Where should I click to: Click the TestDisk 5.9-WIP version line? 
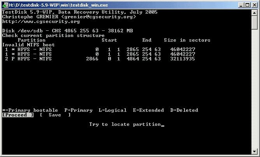[x=80, y=12]
